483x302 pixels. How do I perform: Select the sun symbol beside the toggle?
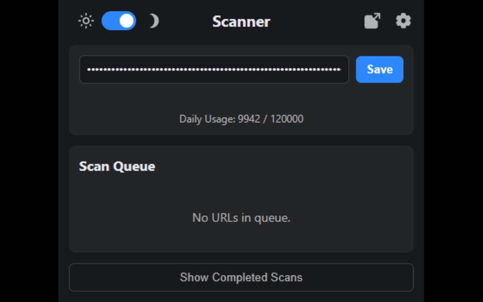86,21
